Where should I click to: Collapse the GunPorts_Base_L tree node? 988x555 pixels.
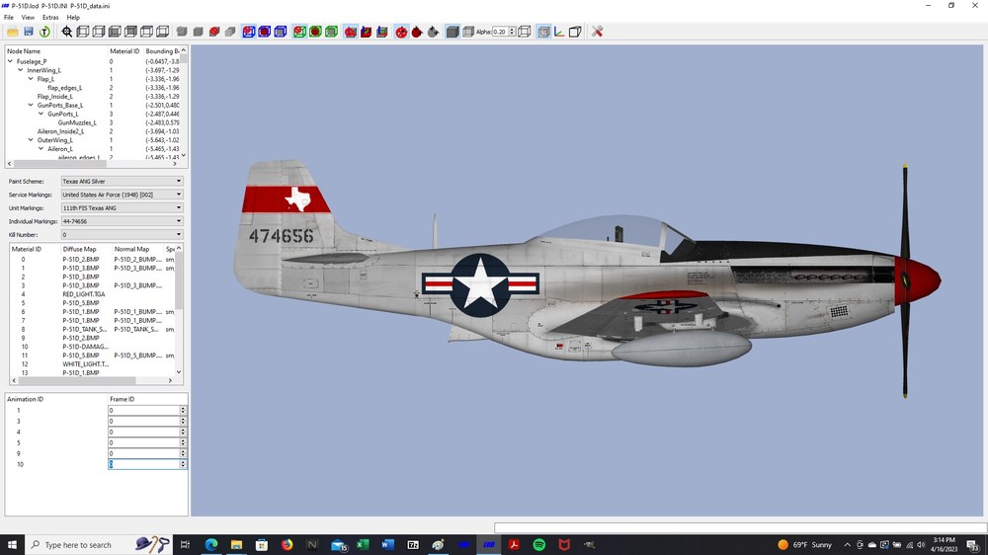(31, 106)
